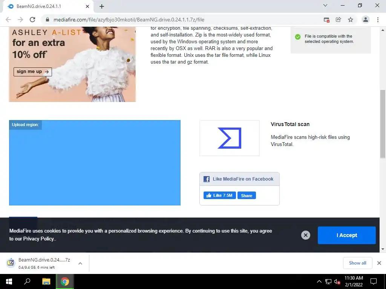Open the Chrome three-dot menu
Viewport: 386px width, 289px height.
(x=378, y=20)
